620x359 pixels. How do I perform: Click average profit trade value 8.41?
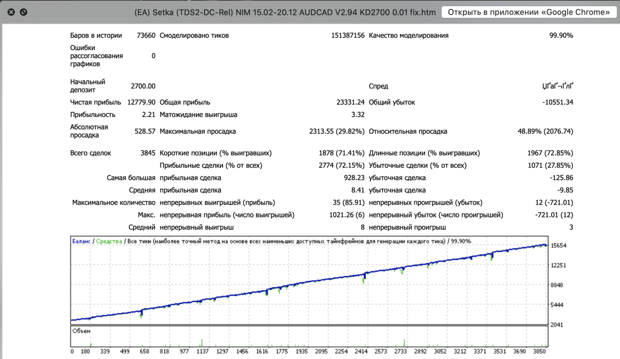358,190
